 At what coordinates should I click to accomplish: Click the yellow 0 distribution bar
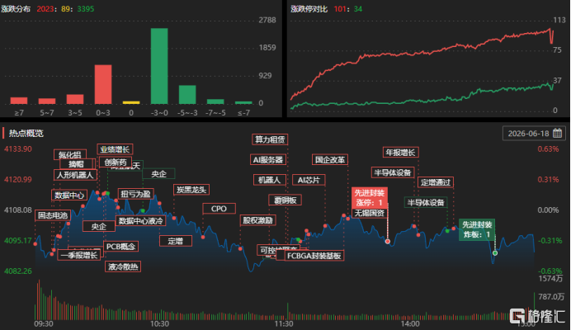(131, 103)
